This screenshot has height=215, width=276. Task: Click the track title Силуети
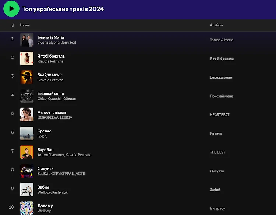[x=45, y=168]
